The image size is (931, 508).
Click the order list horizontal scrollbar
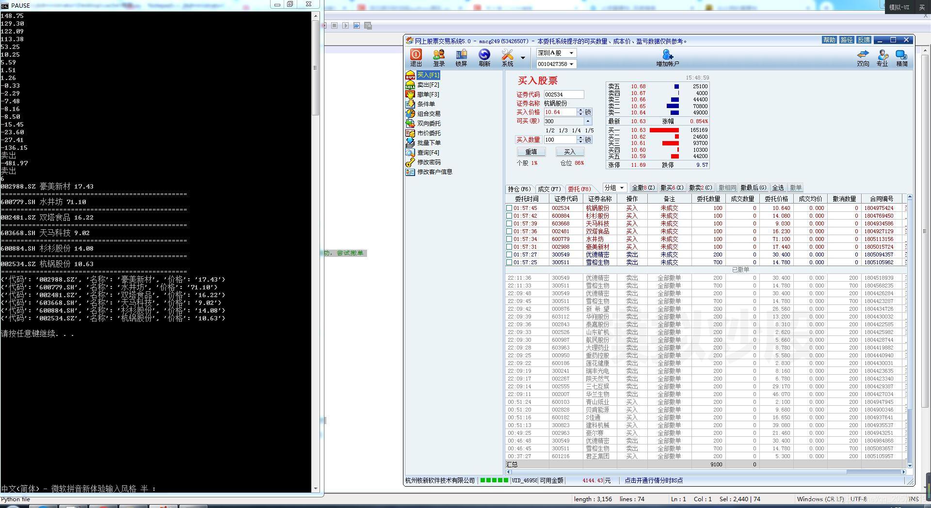click(706, 472)
